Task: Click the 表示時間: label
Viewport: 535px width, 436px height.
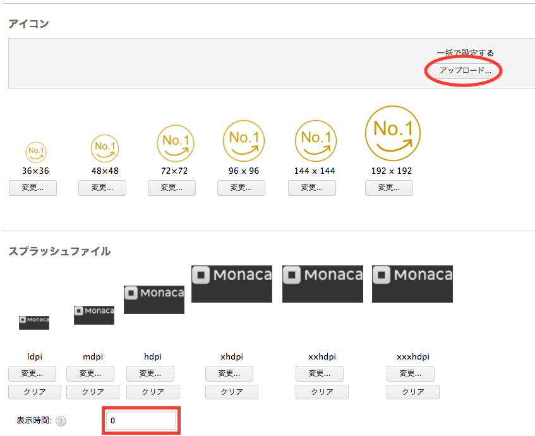Action: tap(34, 421)
